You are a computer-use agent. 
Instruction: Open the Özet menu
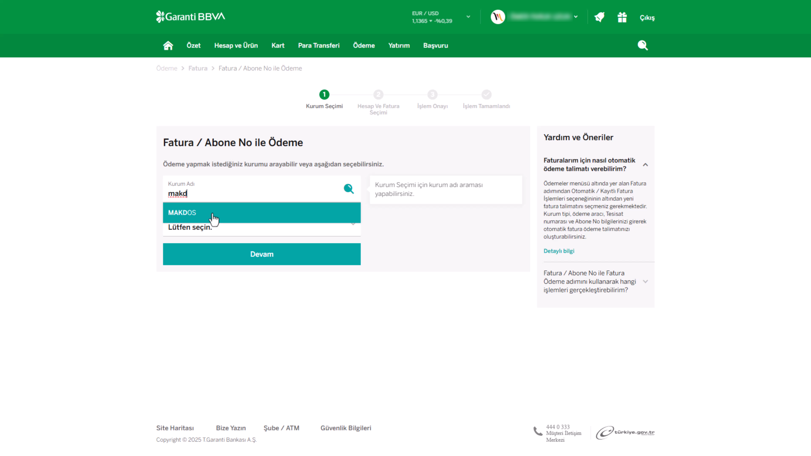pyautogui.click(x=193, y=46)
